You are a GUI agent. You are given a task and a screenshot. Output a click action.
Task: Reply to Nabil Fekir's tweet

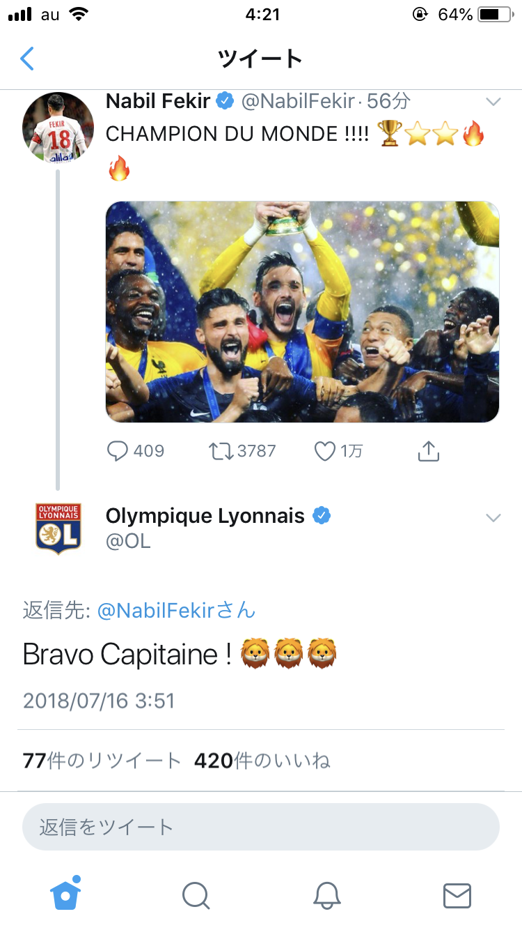point(118,451)
